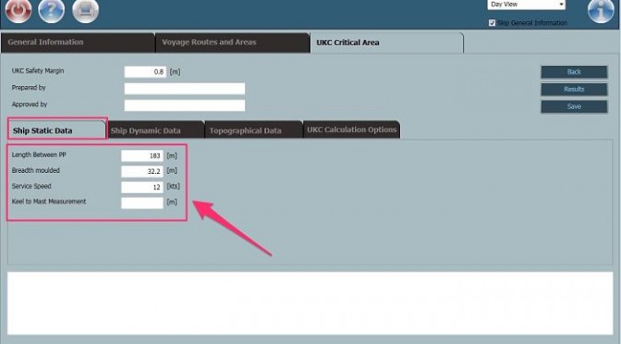Click into the Prepared by field
621x344 pixels.
(x=185, y=89)
